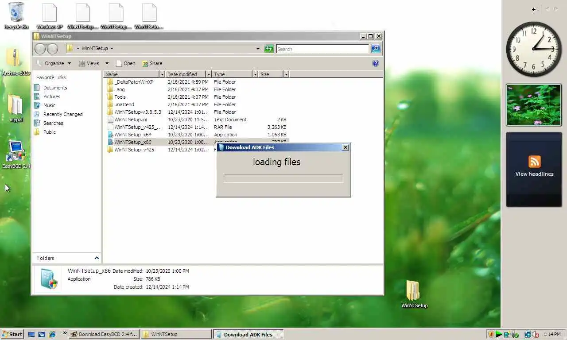Screen dimensions: 567x340
Task: Expand the Date modified column dropdown
Action: click(x=209, y=74)
